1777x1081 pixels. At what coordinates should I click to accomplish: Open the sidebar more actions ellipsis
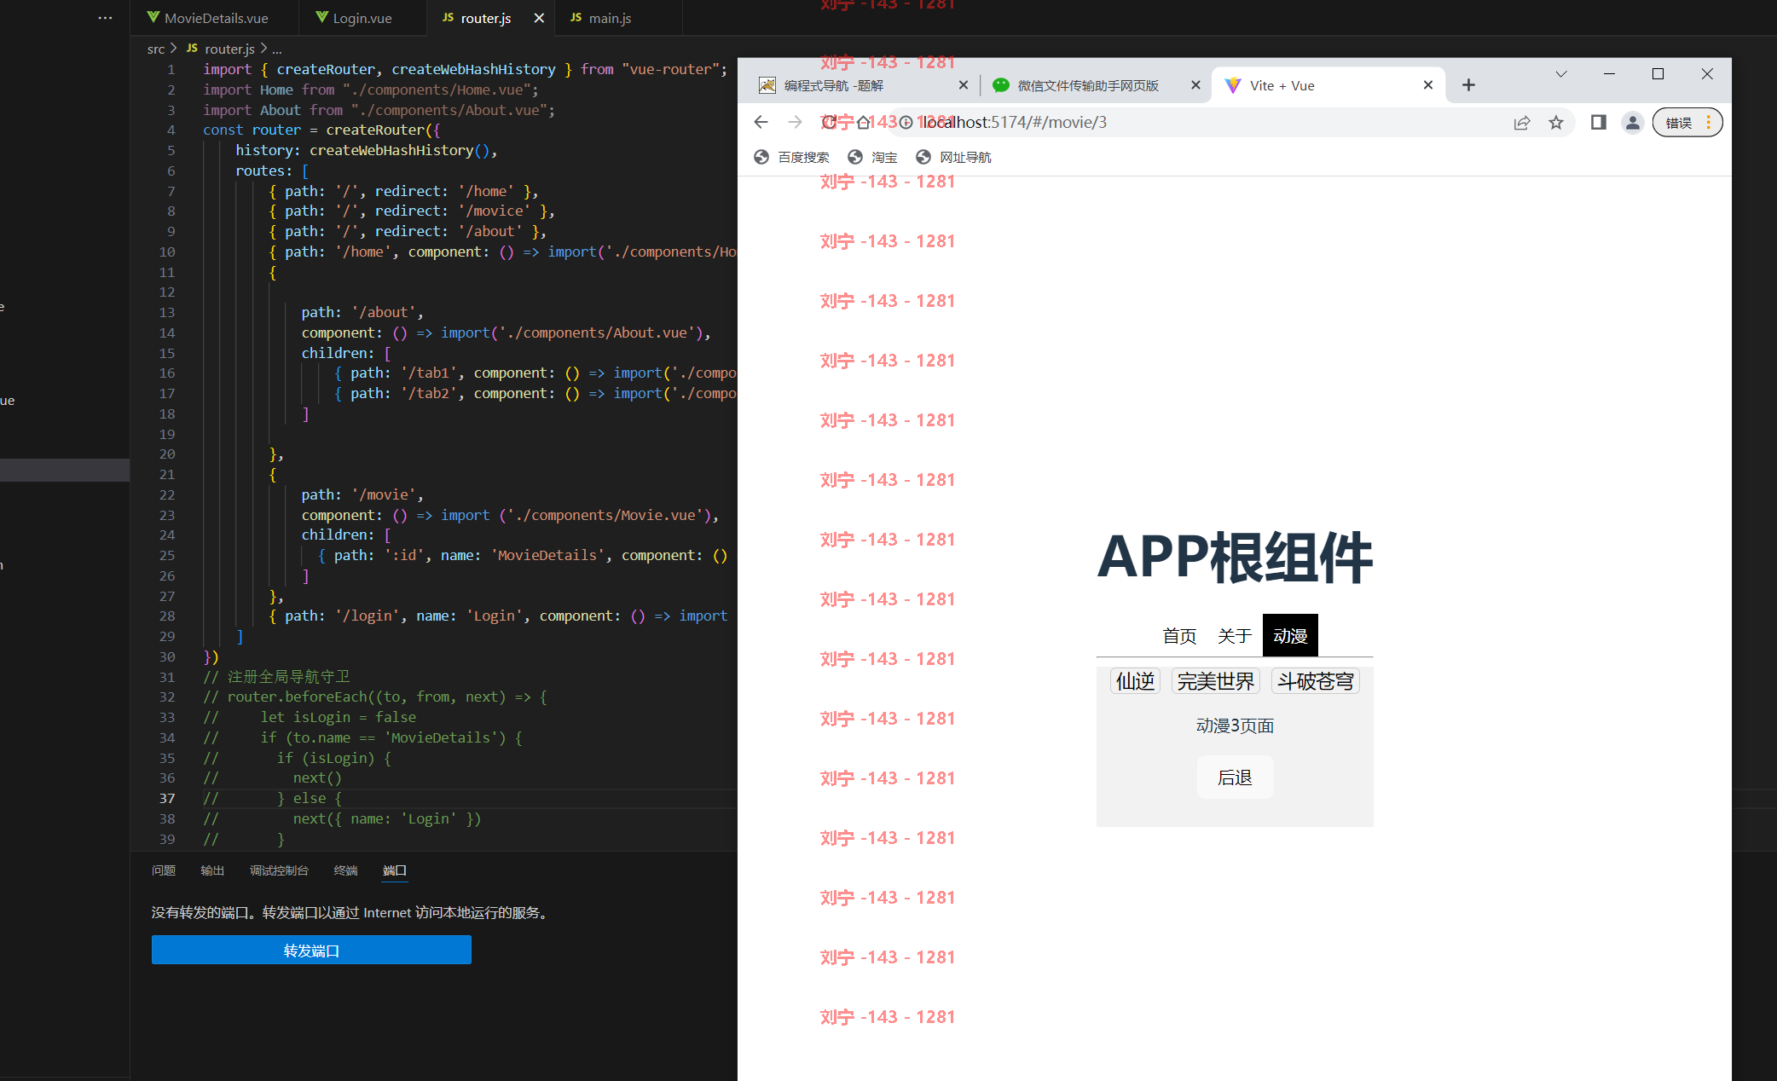(105, 18)
